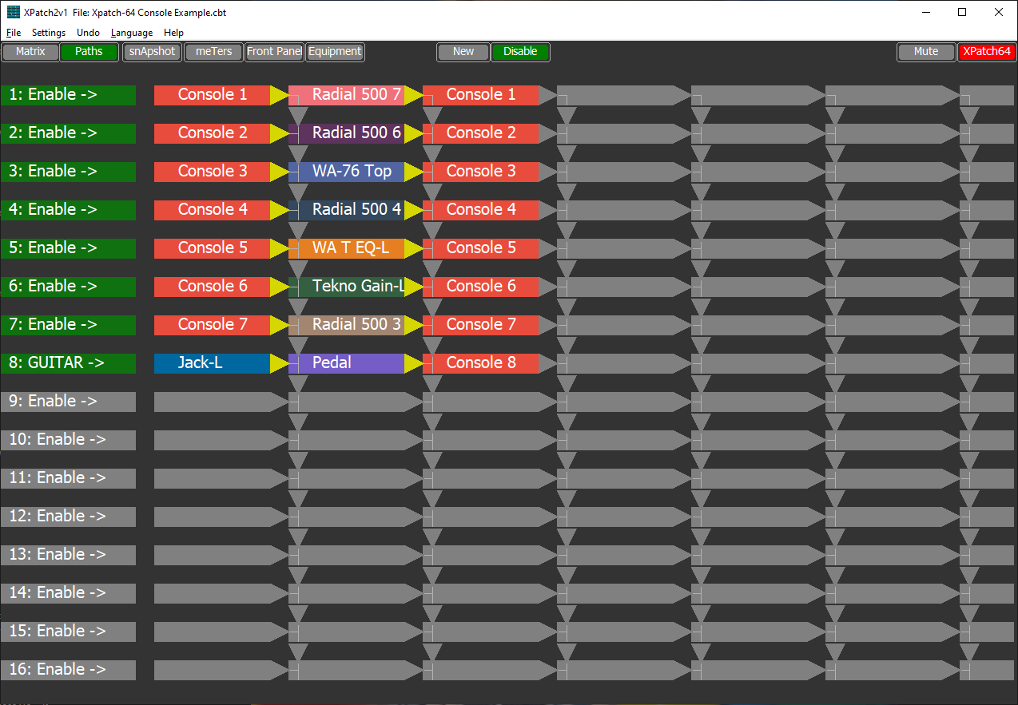
Task: Enable path 14
Action: (68, 593)
